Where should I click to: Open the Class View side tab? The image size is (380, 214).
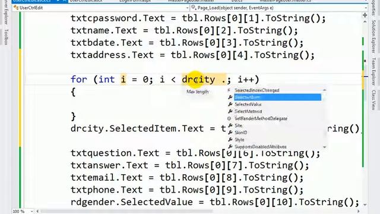(x=373, y=100)
